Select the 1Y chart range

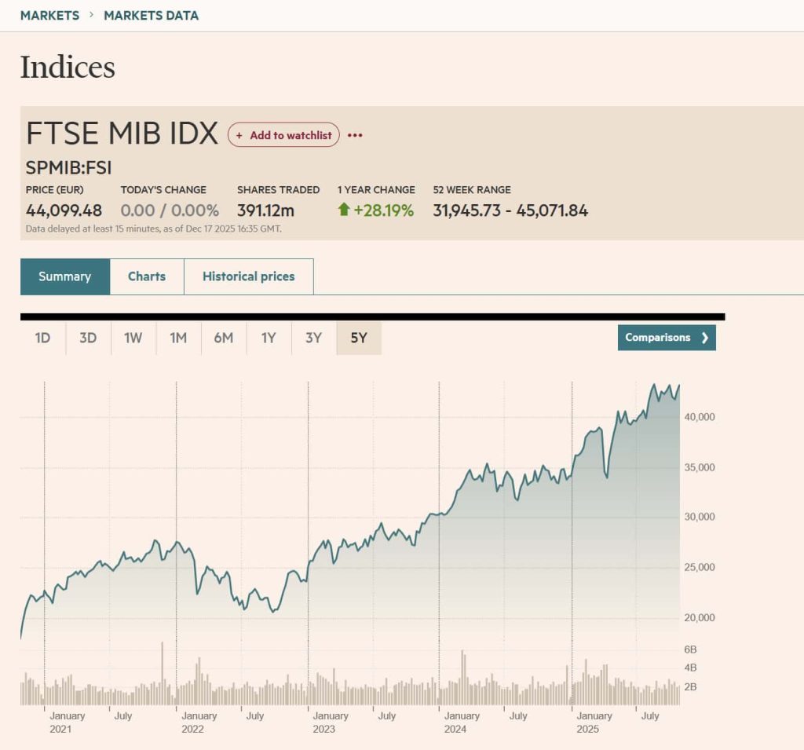[269, 338]
